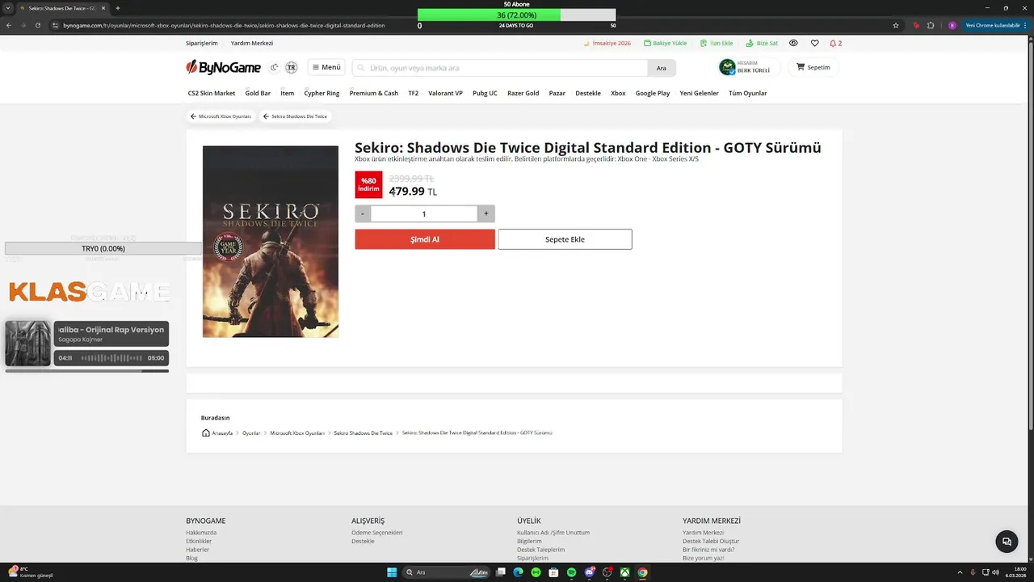1034x582 pixels.
Task: Open Discord from the taskbar
Action: coord(589,572)
